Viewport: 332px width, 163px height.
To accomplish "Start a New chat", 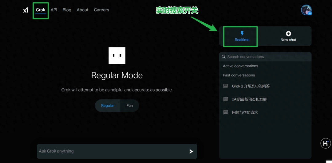I will [x=288, y=36].
